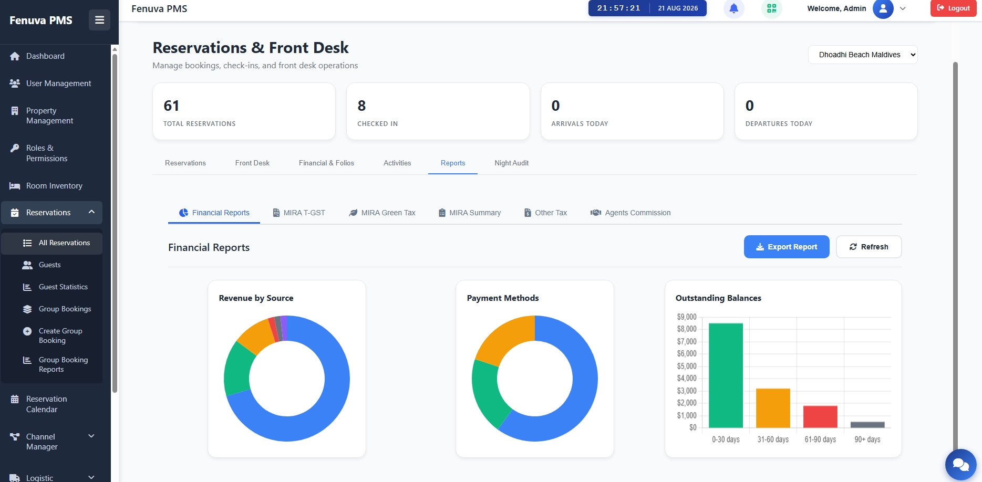Click the Financial Reports pie chart icon
The height and width of the screenshot is (482, 982).
[x=183, y=213]
